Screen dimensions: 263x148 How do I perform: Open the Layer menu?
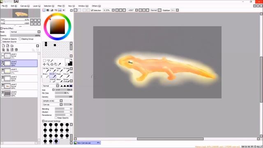[x=37, y=6]
